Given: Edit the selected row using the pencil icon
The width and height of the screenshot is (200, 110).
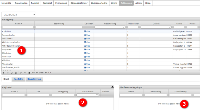Looking at the screenshot, I should coord(8,73).
